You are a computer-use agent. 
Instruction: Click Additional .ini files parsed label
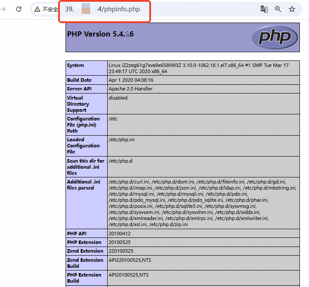point(84,185)
